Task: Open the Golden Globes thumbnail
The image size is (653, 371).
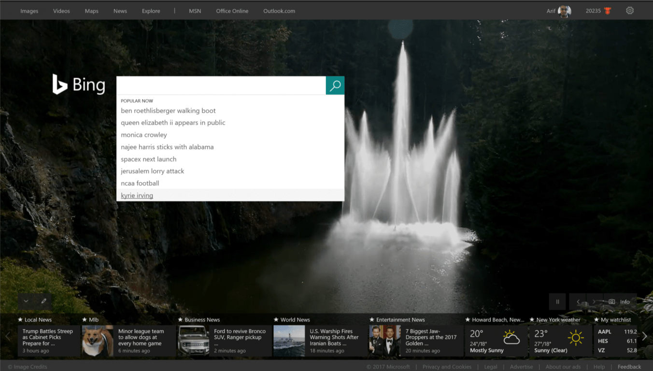Action: 384,341
